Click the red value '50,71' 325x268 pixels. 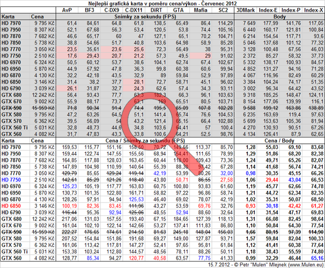coord(182,180)
